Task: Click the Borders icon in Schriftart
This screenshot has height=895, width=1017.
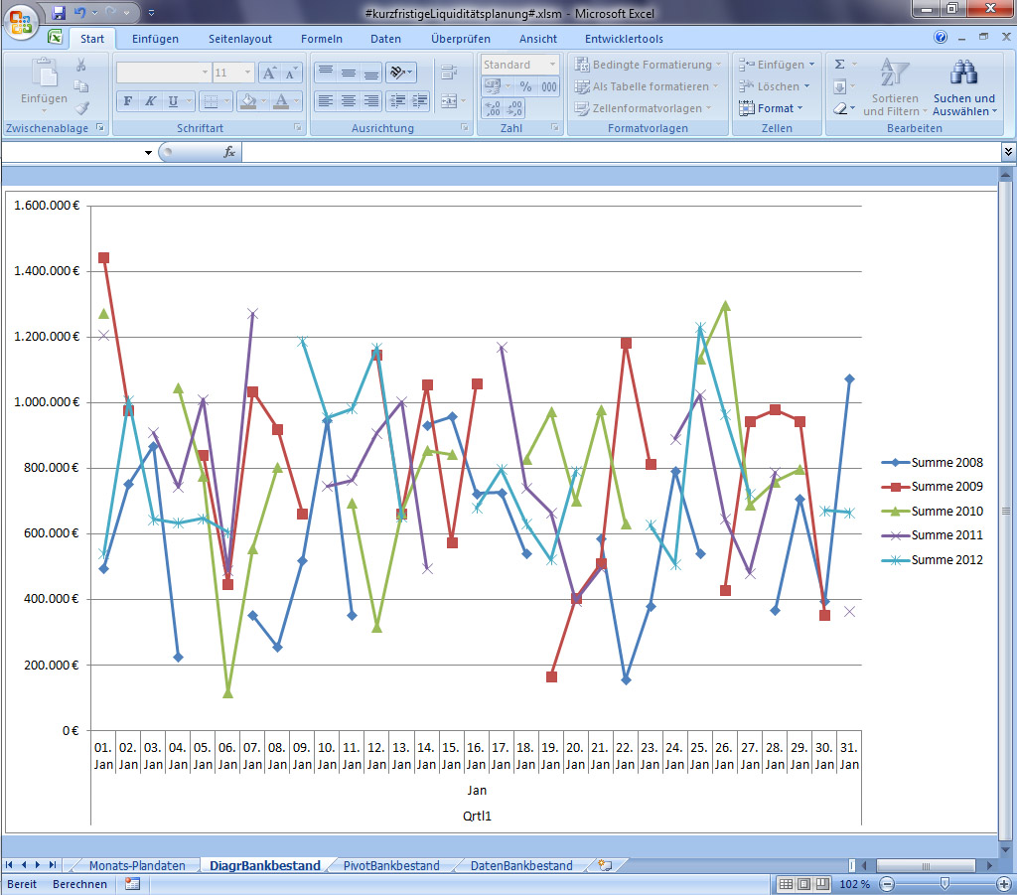Action: (211, 101)
